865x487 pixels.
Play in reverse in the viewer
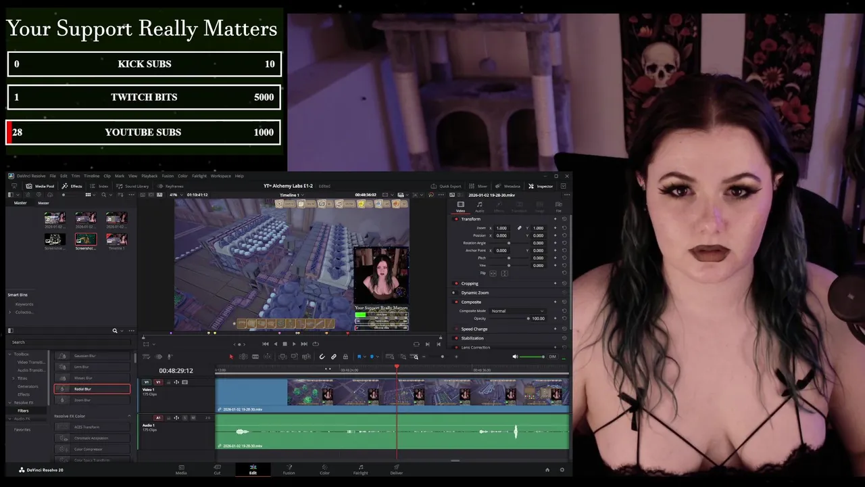275,344
